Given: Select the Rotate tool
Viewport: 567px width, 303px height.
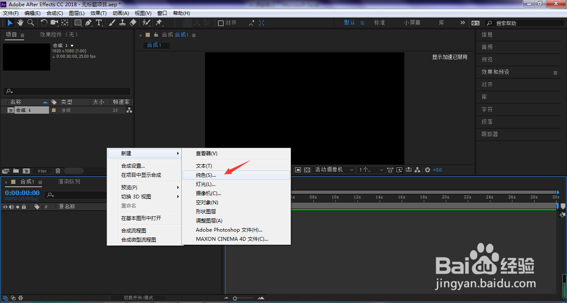Looking at the screenshot, I should [44, 22].
